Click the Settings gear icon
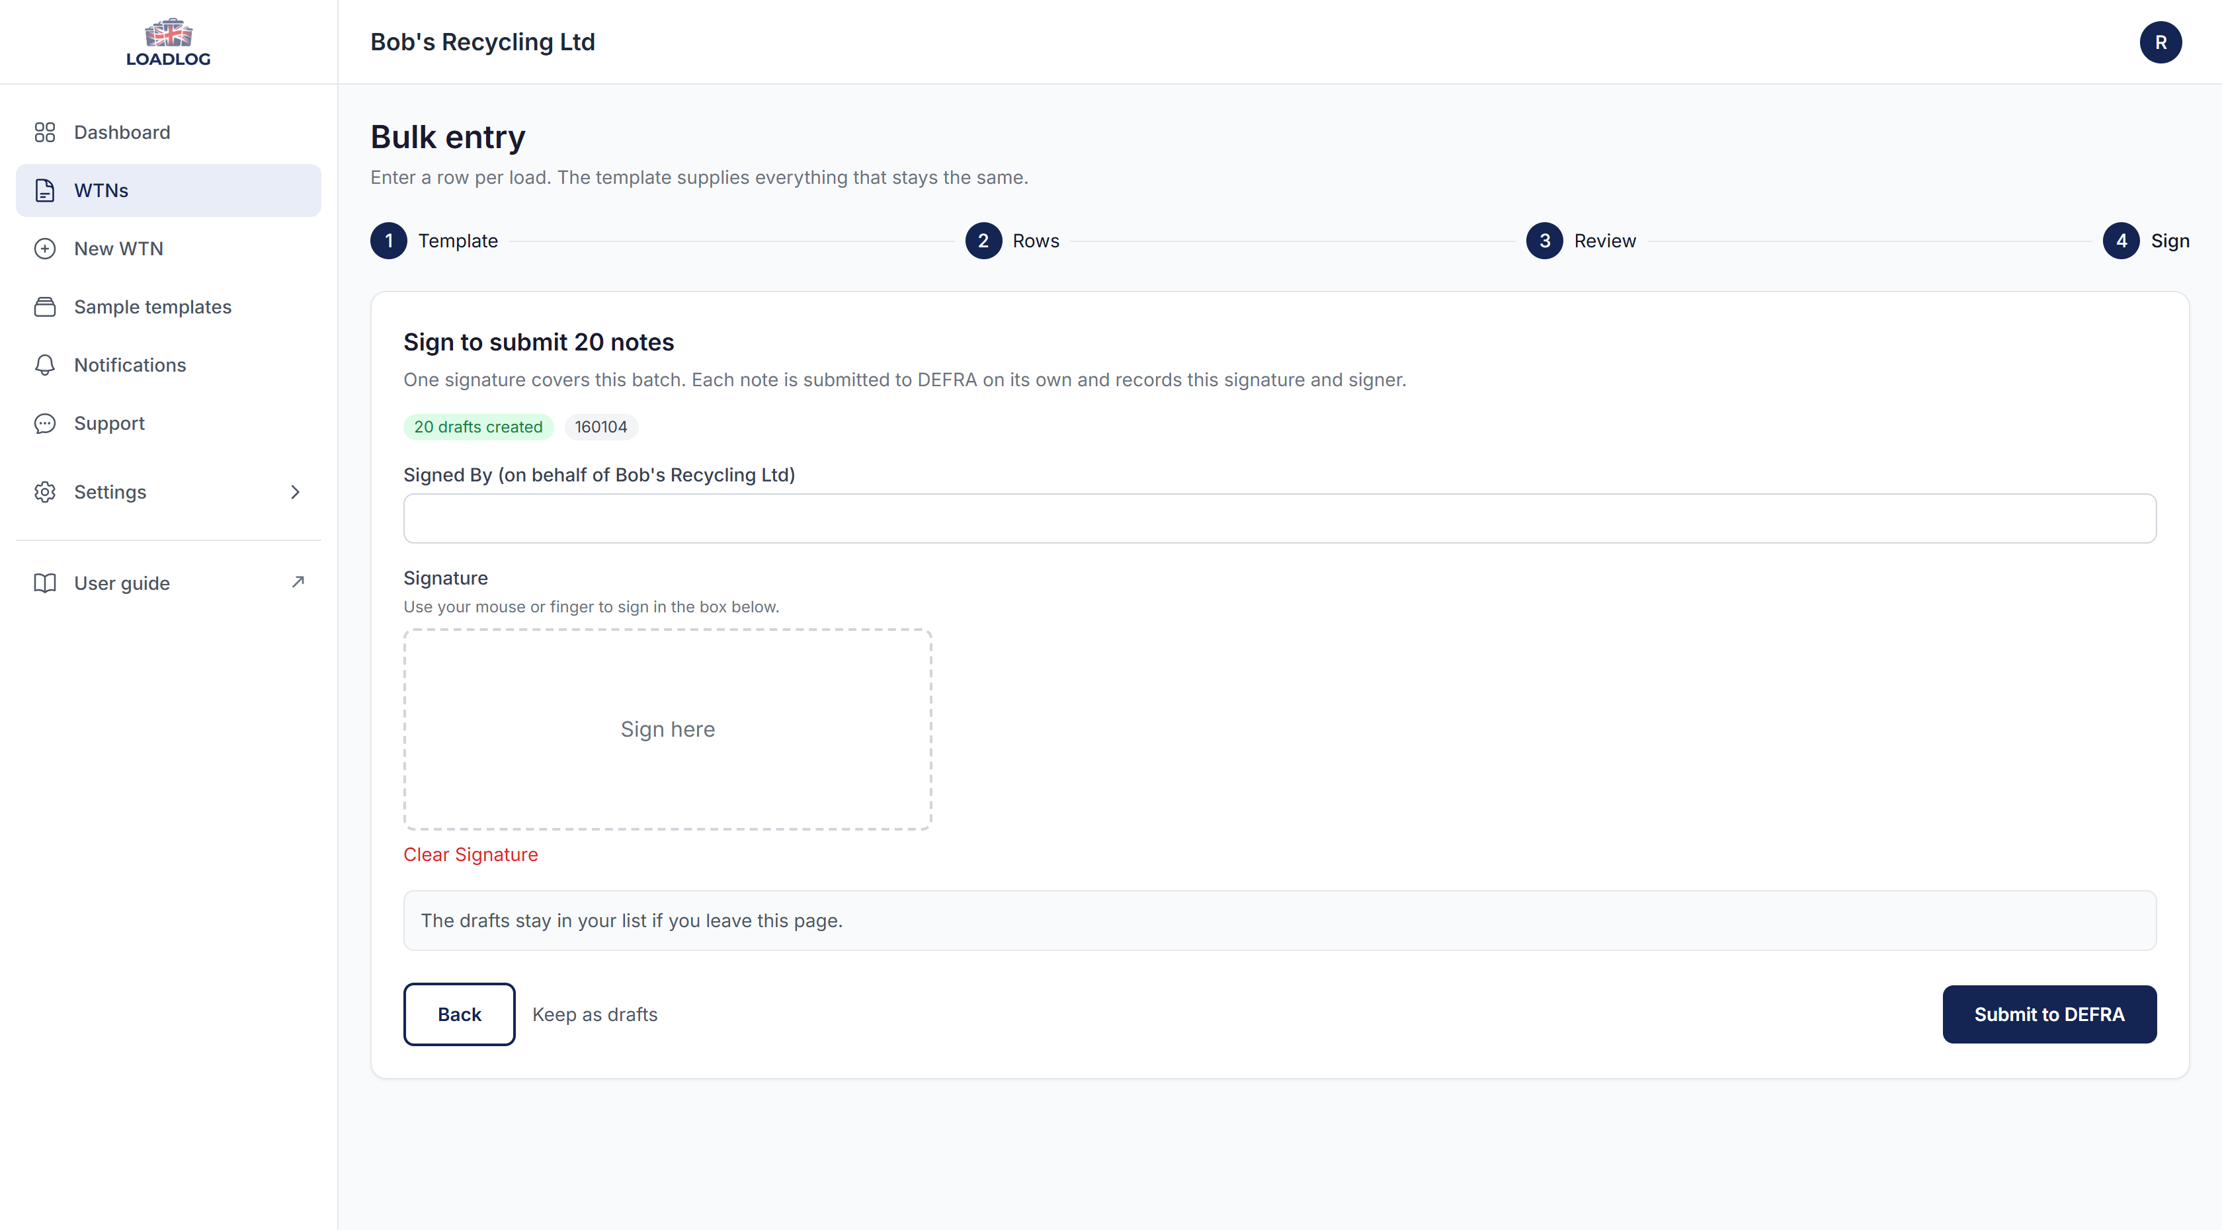The image size is (2222, 1230). pos(45,491)
